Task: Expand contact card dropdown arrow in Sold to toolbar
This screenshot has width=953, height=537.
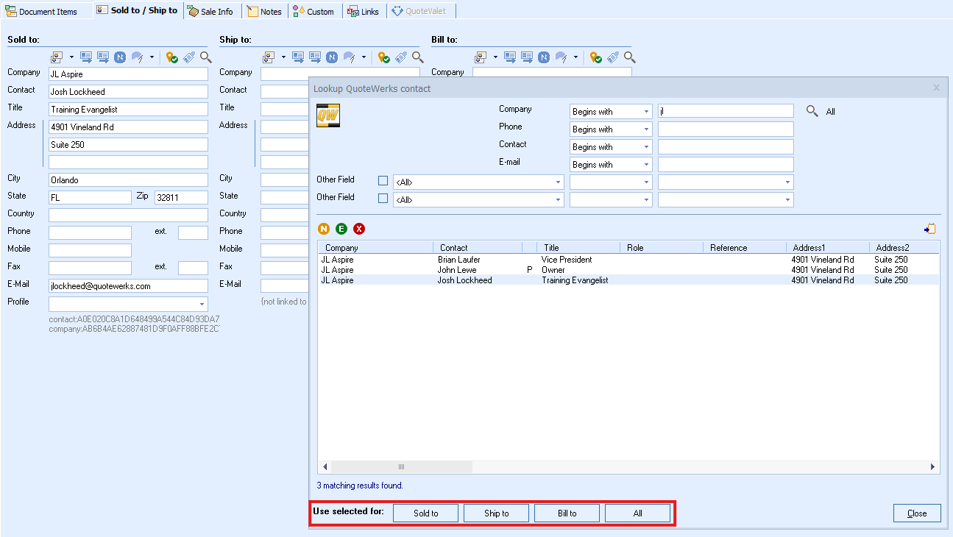Action: 71,57
